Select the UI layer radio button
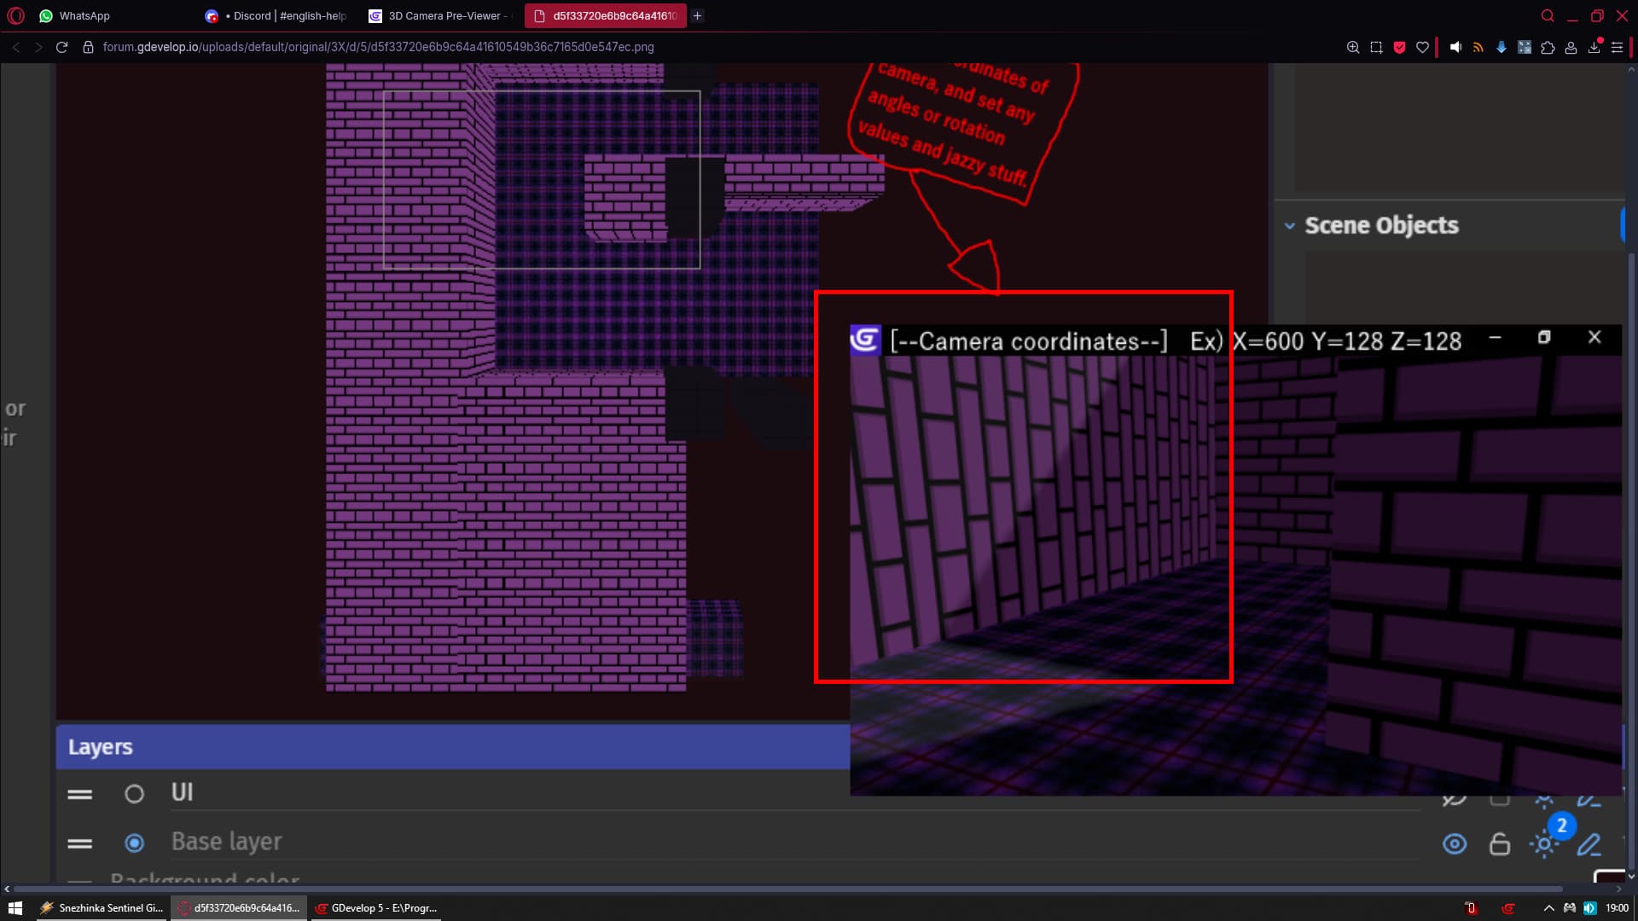This screenshot has width=1638, height=921. 134,794
